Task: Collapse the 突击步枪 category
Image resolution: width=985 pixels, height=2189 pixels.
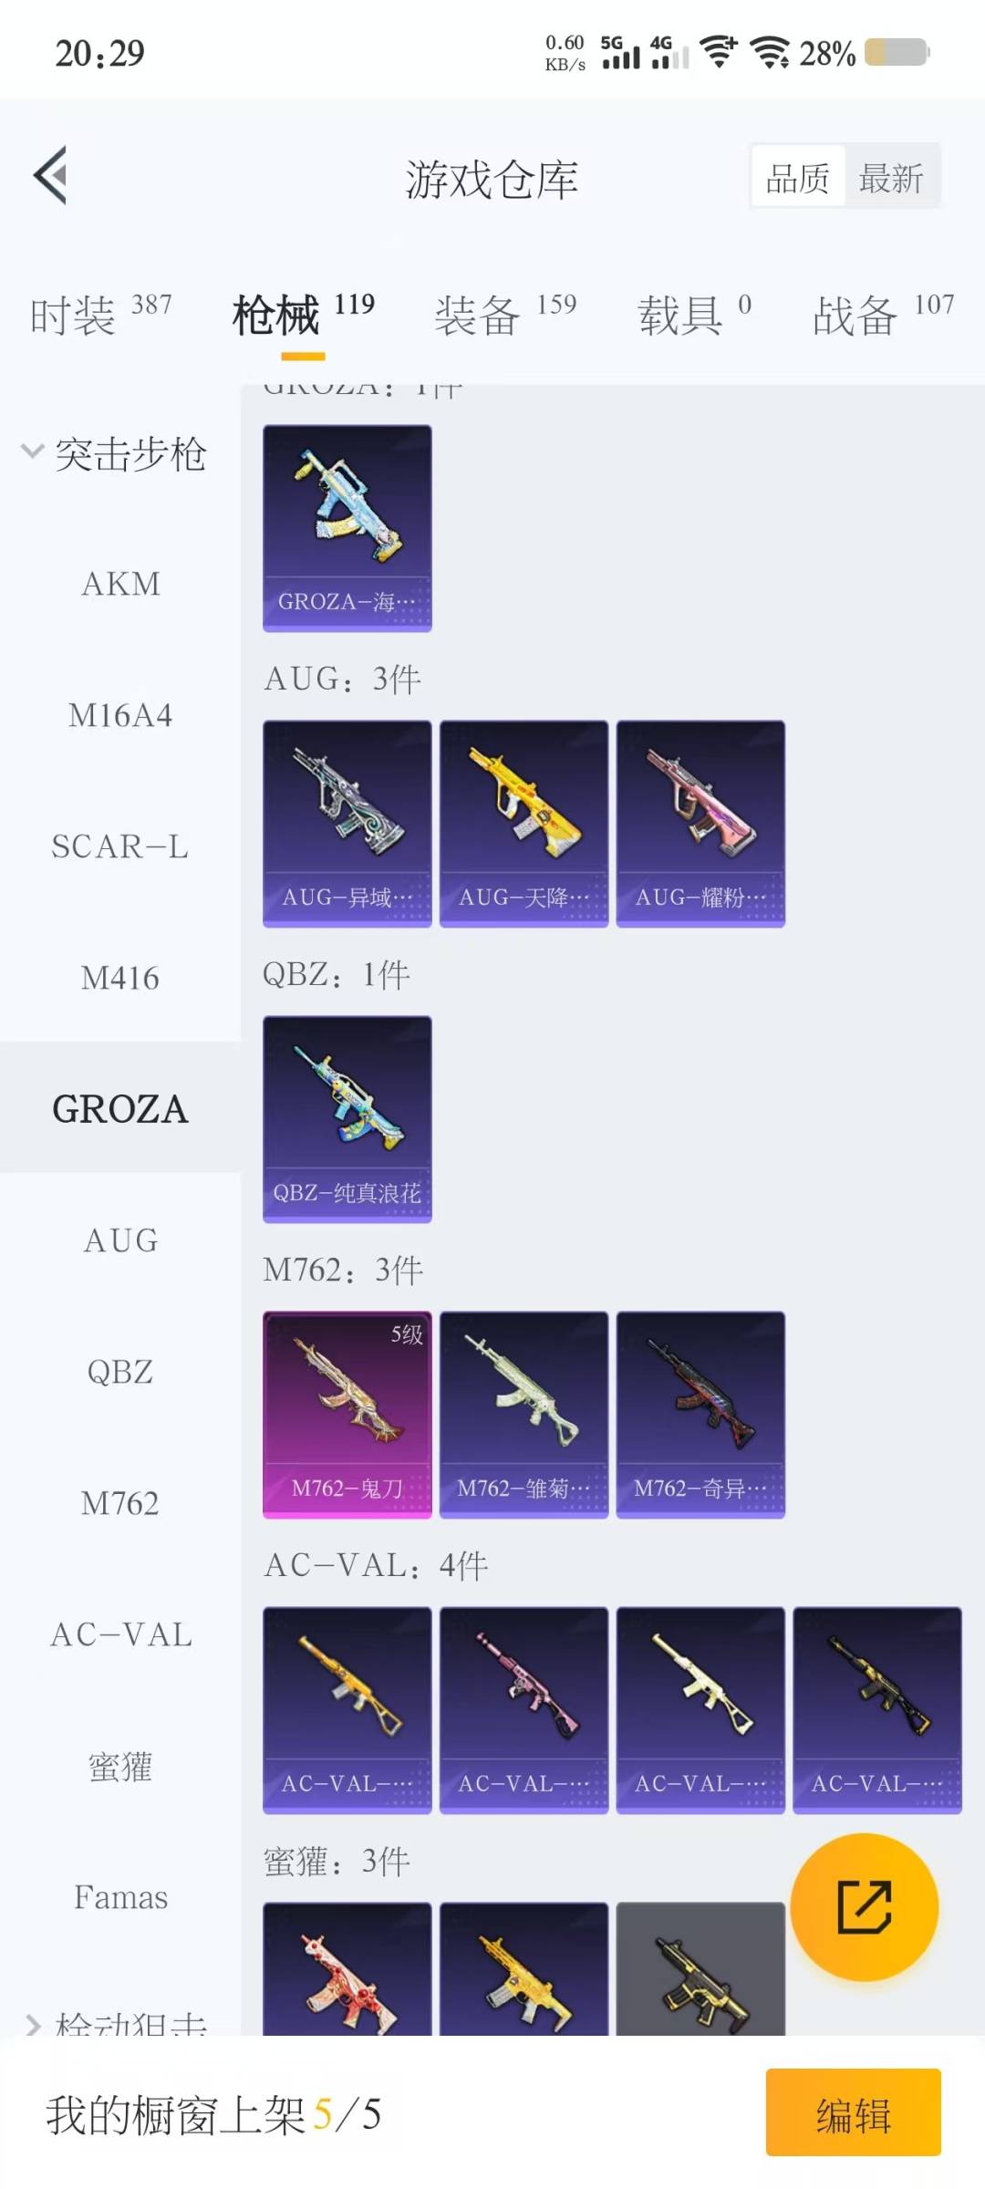Action: [116, 453]
